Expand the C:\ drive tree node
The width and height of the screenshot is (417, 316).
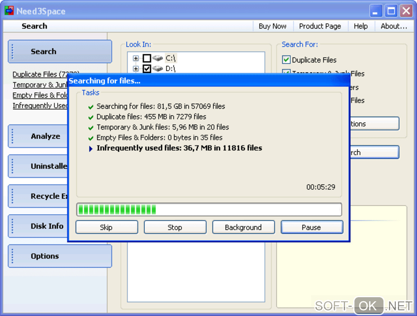[136, 58]
